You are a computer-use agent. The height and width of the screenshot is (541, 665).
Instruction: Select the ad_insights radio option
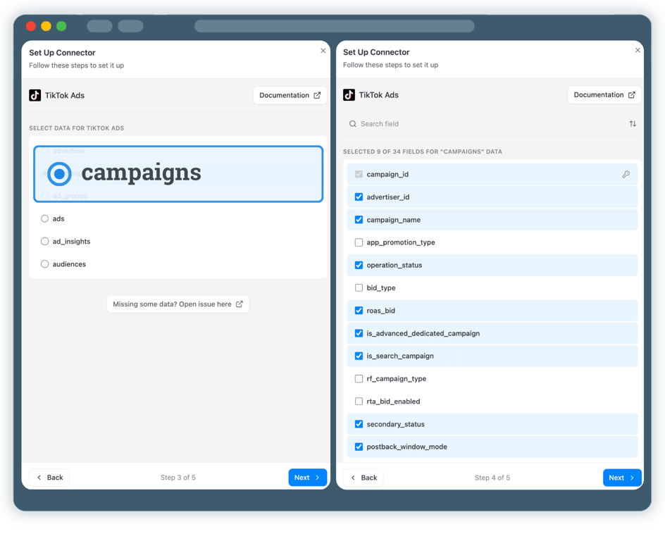44,241
